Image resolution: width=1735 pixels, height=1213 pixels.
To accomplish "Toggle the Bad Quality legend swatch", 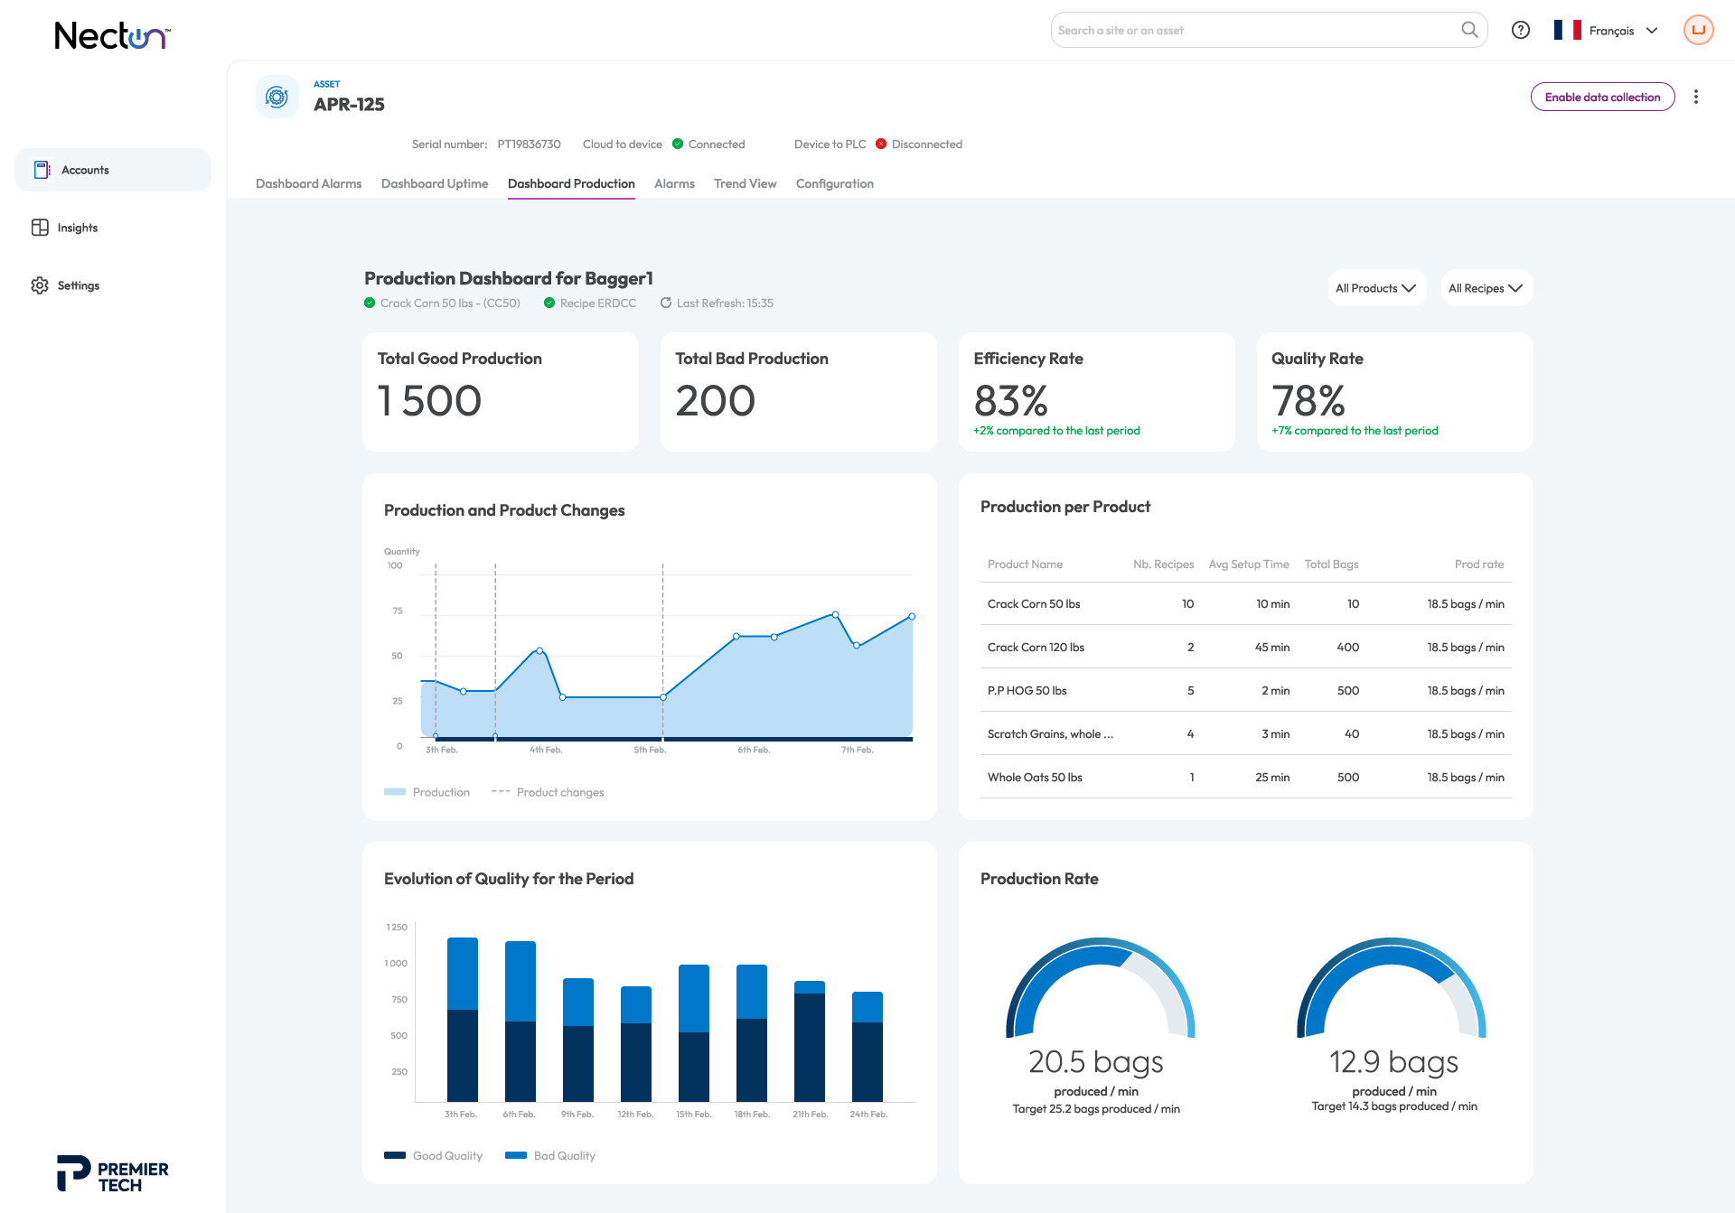I will tap(516, 1156).
